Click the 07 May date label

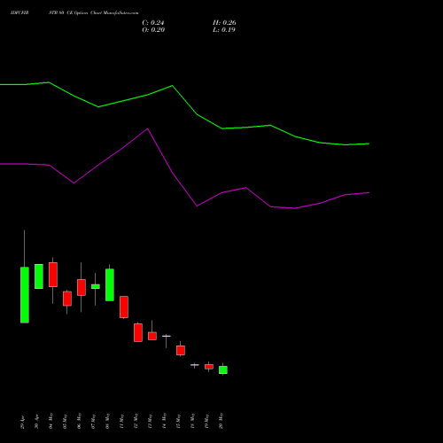[93, 422]
